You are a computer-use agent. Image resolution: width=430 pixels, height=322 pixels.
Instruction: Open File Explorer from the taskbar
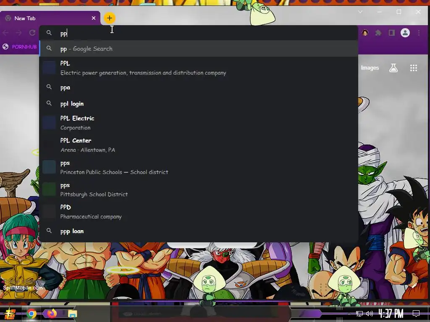point(73,314)
